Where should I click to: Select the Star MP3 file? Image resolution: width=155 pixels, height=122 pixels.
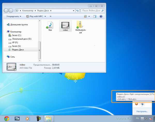[x=50, y=26]
